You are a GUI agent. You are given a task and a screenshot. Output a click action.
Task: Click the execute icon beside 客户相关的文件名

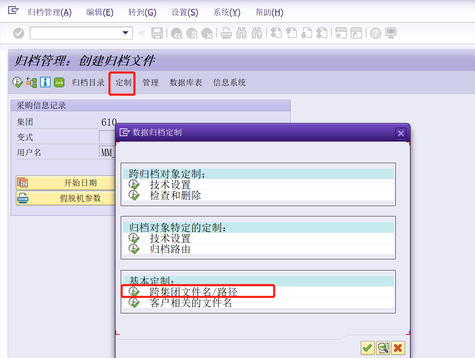[x=134, y=303]
